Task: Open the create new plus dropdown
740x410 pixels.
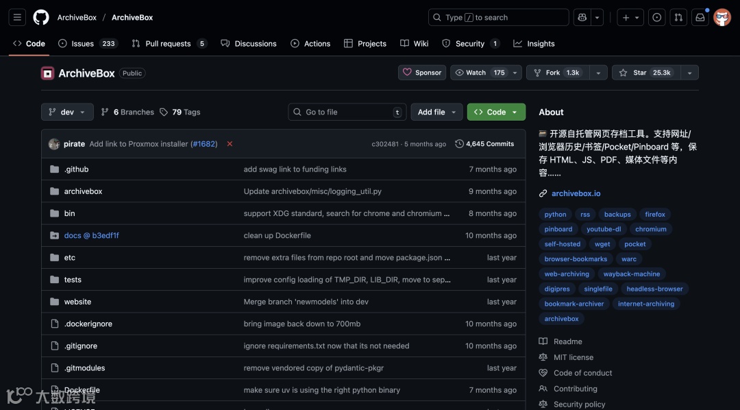Action: pyautogui.click(x=630, y=17)
